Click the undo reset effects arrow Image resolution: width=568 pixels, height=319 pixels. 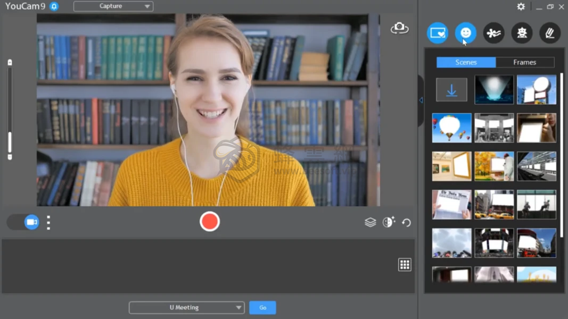click(x=407, y=222)
